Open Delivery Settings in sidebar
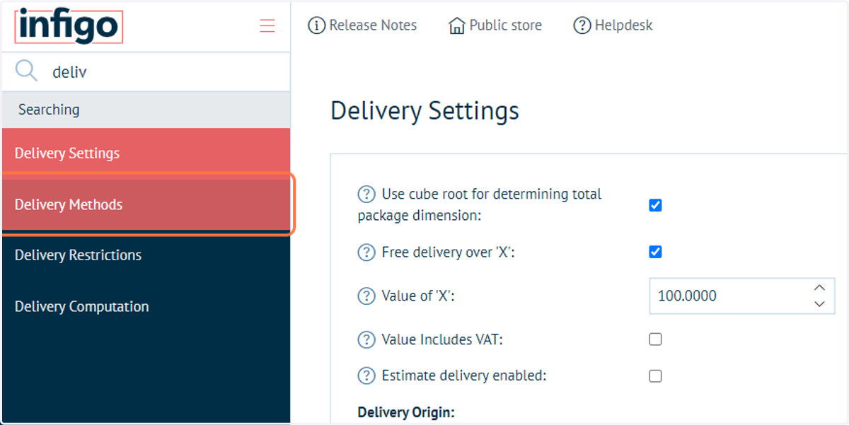The height and width of the screenshot is (425, 849). (146, 153)
